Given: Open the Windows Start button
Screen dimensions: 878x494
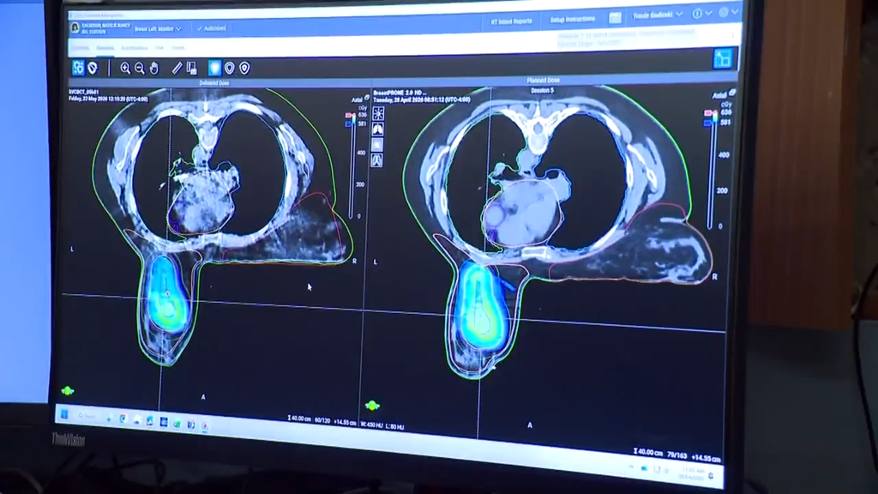Looking at the screenshot, I should tap(64, 414).
